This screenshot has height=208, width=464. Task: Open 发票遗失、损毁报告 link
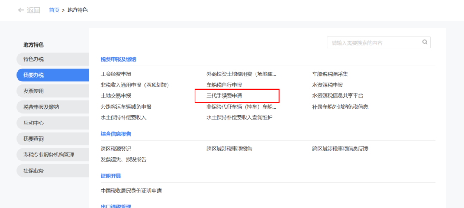point(123,160)
